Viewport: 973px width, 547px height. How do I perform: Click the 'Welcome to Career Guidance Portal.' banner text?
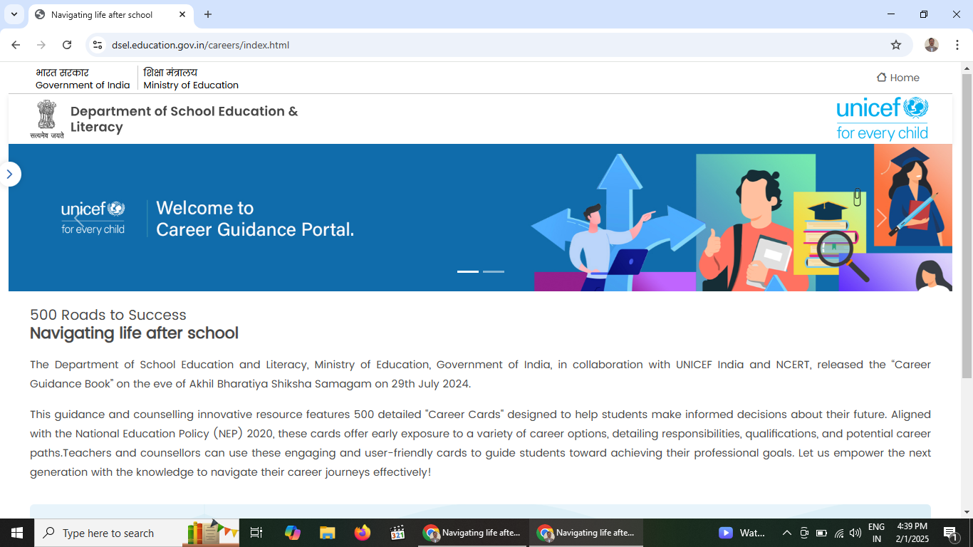tap(255, 219)
